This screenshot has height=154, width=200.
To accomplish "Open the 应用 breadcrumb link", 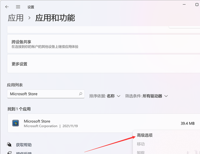I will (16, 18).
